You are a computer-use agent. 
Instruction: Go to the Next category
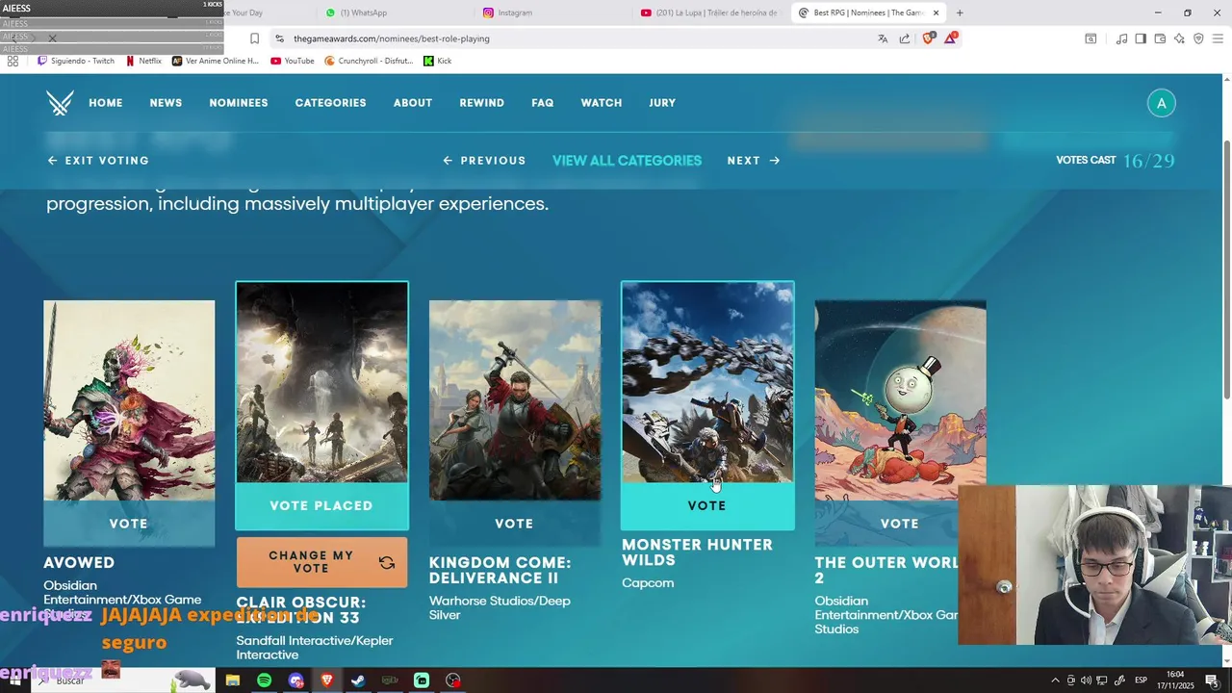point(754,161)
